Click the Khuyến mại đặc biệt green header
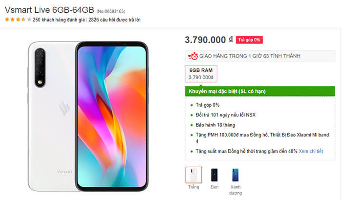The width and height of the screenshot is (342, 201). [260, 91]
